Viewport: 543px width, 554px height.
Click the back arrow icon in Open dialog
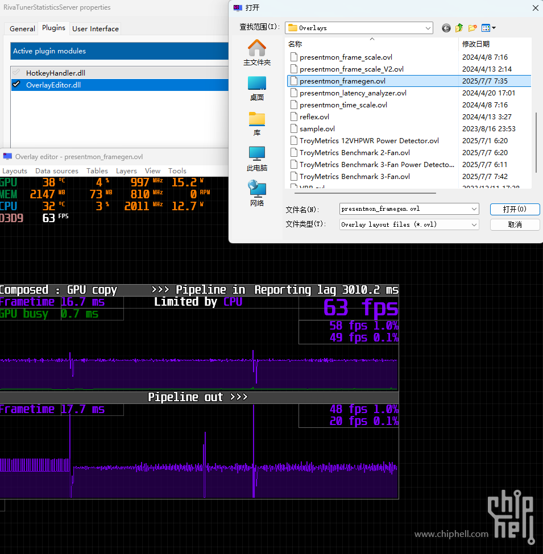click(x=446, y=28)
